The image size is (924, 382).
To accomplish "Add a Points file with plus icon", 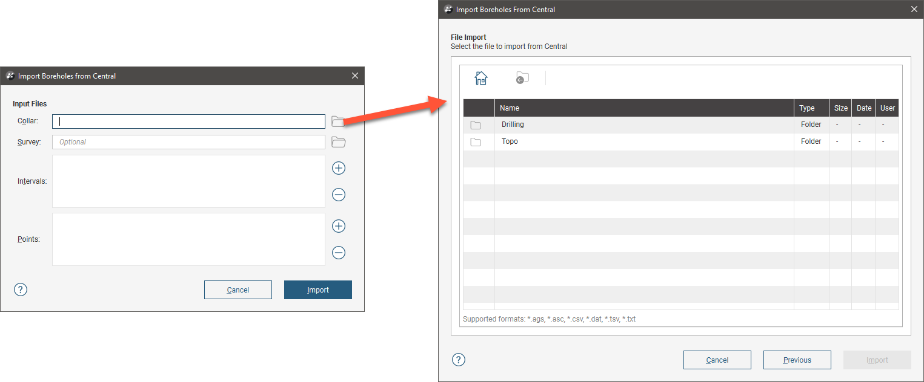I will coord(339,226).
